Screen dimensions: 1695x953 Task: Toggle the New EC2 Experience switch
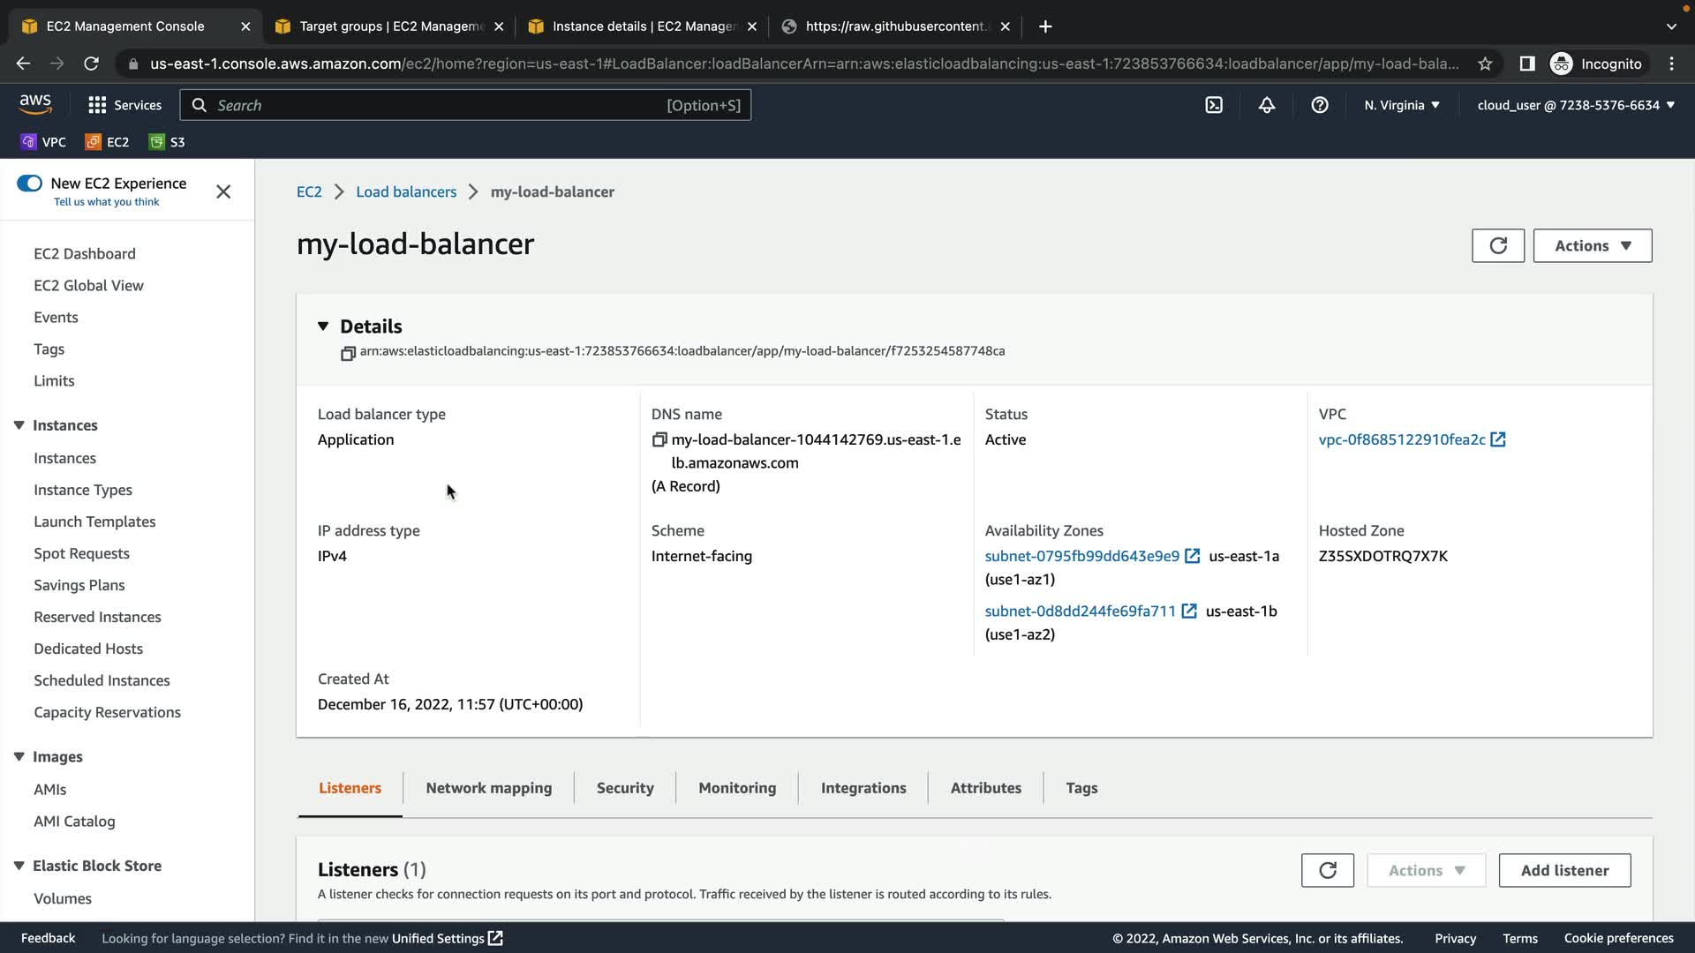[29, 184]
